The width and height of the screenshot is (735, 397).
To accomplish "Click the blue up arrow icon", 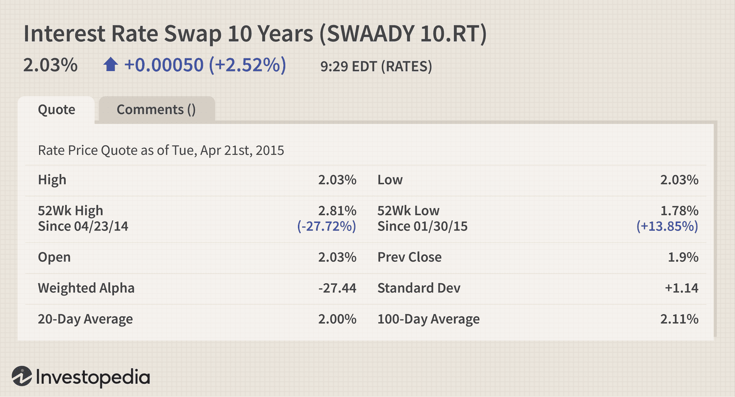I will click(111, 65).
